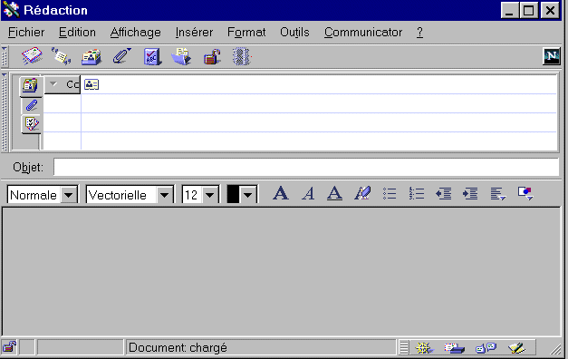Viewport: 568px width, 359px height.
Task: Click the Send message envelope icon
Action: click(x=32, y=56)
